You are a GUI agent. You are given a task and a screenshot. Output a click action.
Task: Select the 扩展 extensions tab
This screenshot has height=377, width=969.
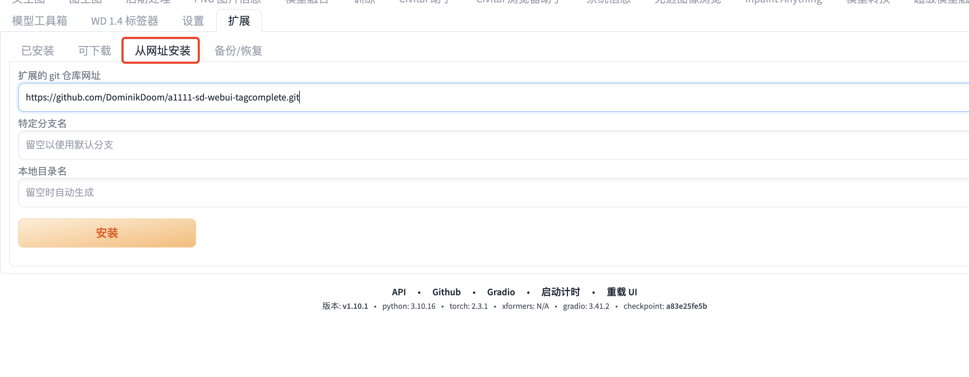(x=239, y=21)
